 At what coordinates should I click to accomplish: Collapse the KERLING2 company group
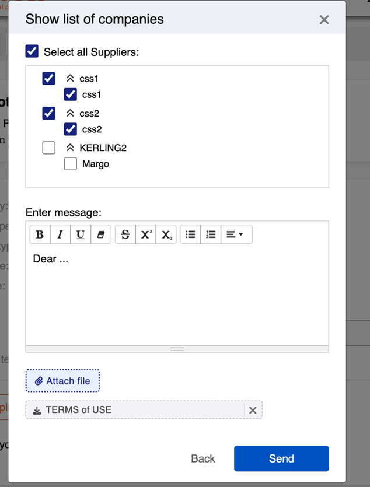70,148
